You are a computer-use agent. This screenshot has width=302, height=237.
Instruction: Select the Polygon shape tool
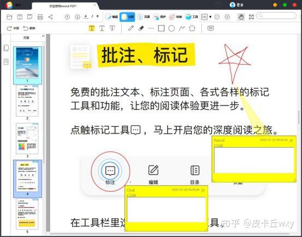192,28
